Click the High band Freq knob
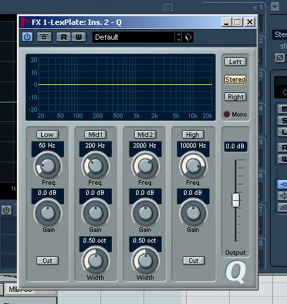The image size is (287, 304). pos(193,166)
